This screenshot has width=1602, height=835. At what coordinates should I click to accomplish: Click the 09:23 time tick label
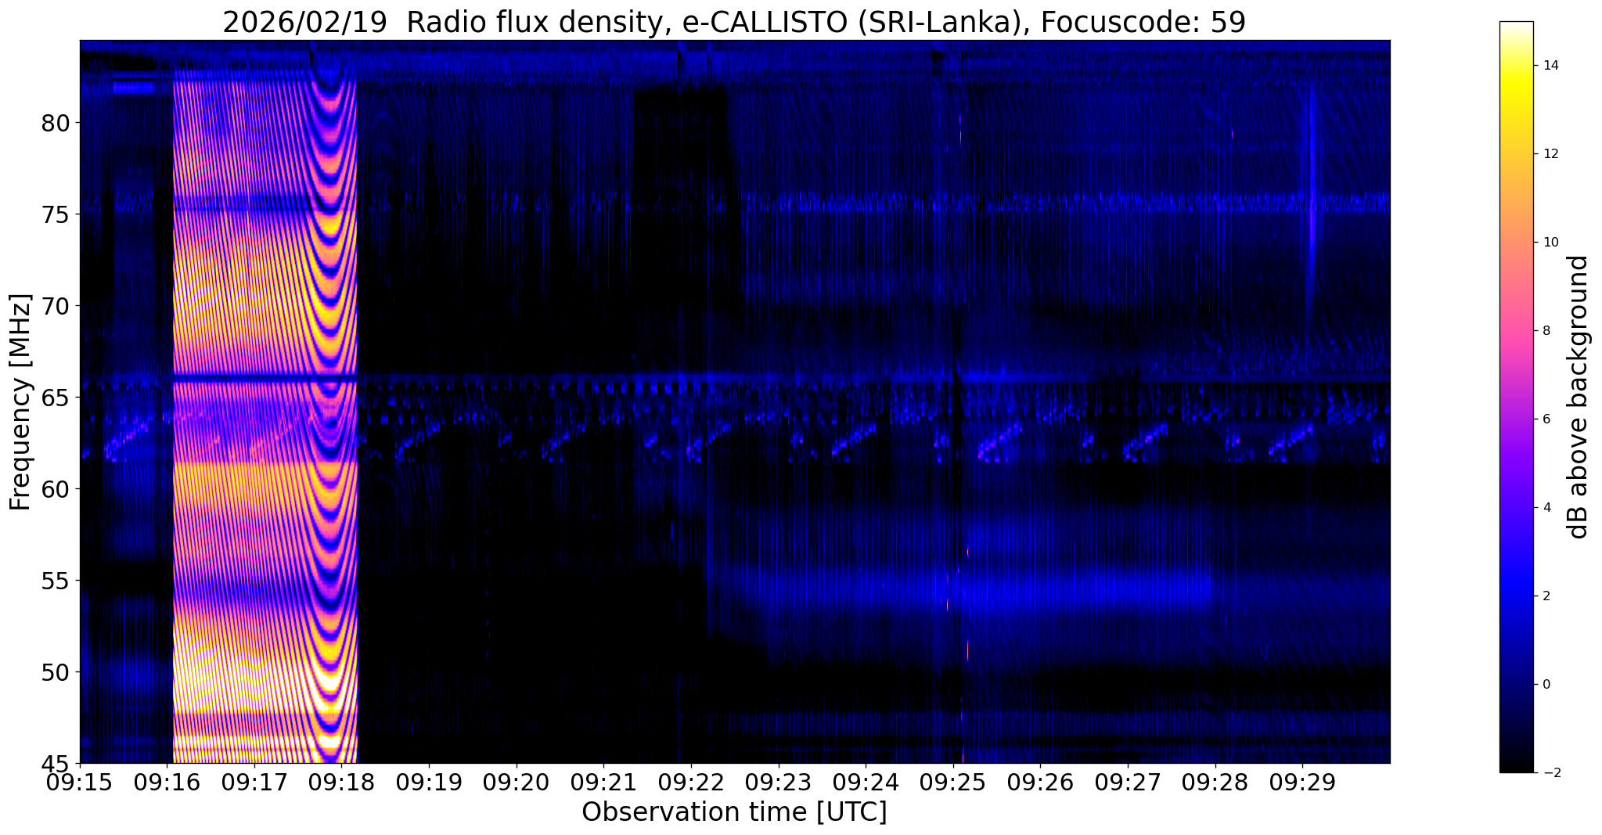tap(778, 782)
